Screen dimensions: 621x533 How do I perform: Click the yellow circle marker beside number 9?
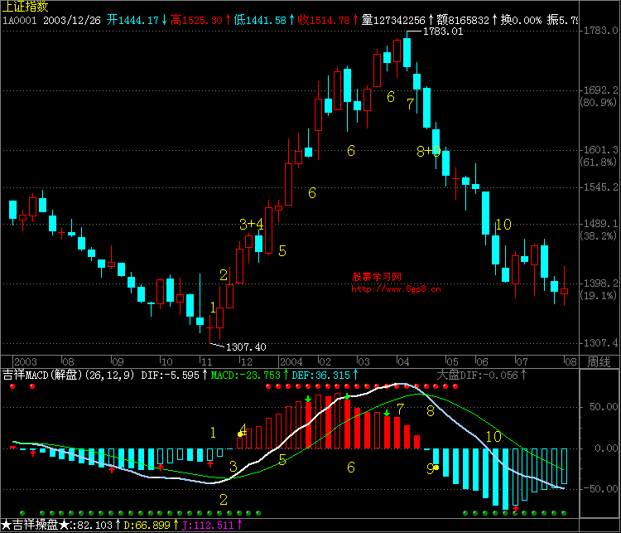[436, 468]
